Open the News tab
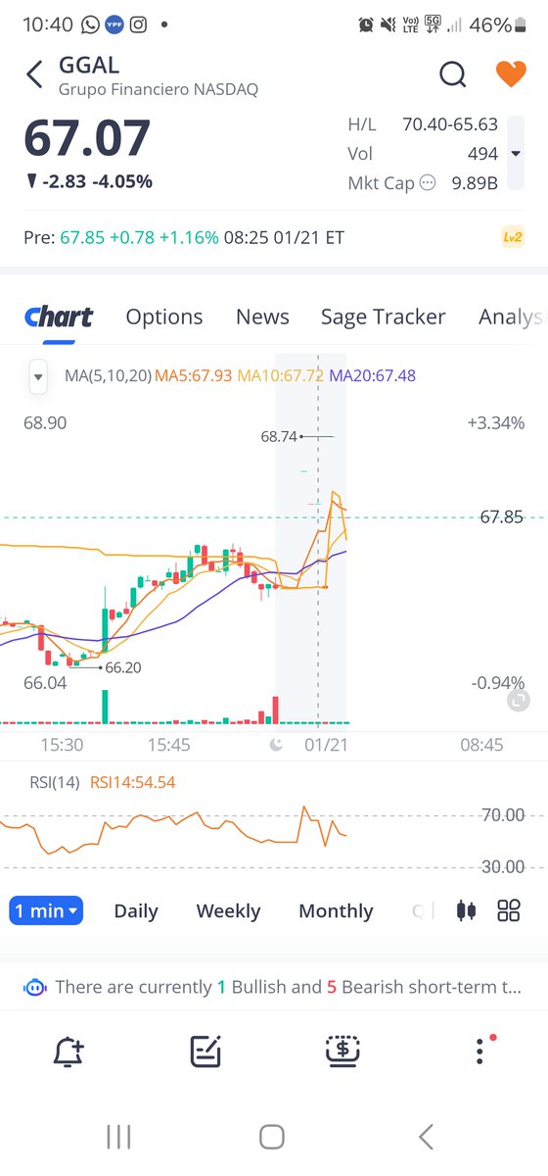 pyautogui.click(x=262, y=317)
